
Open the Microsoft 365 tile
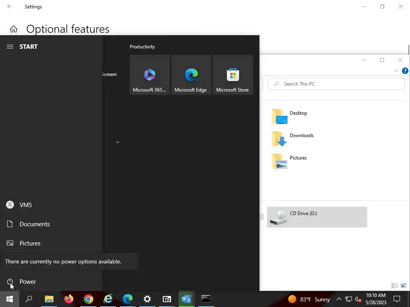coord(150,75)
